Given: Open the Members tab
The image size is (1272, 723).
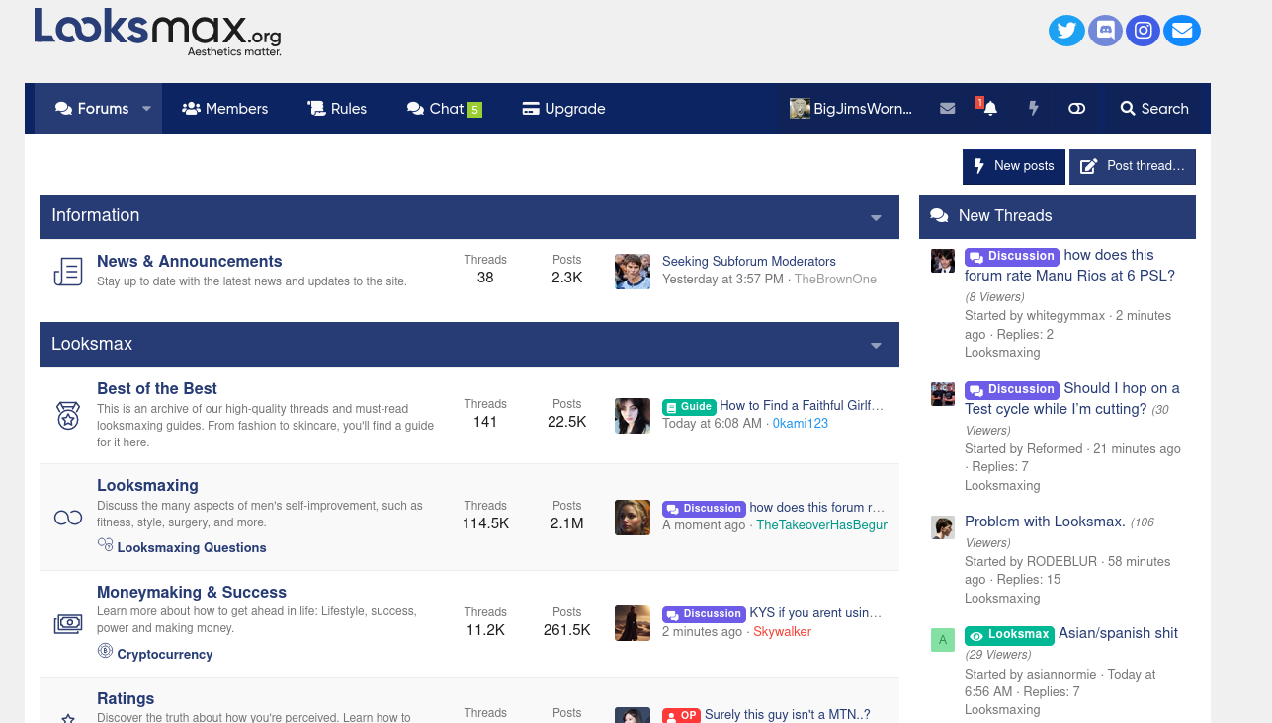Looking at the screenshot, I should pyautogui.click(x=225, y=109).
